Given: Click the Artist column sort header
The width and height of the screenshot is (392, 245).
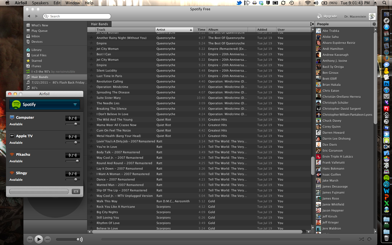Looking at the screenshot, I should pyautogui.click(x=174, y=30).
